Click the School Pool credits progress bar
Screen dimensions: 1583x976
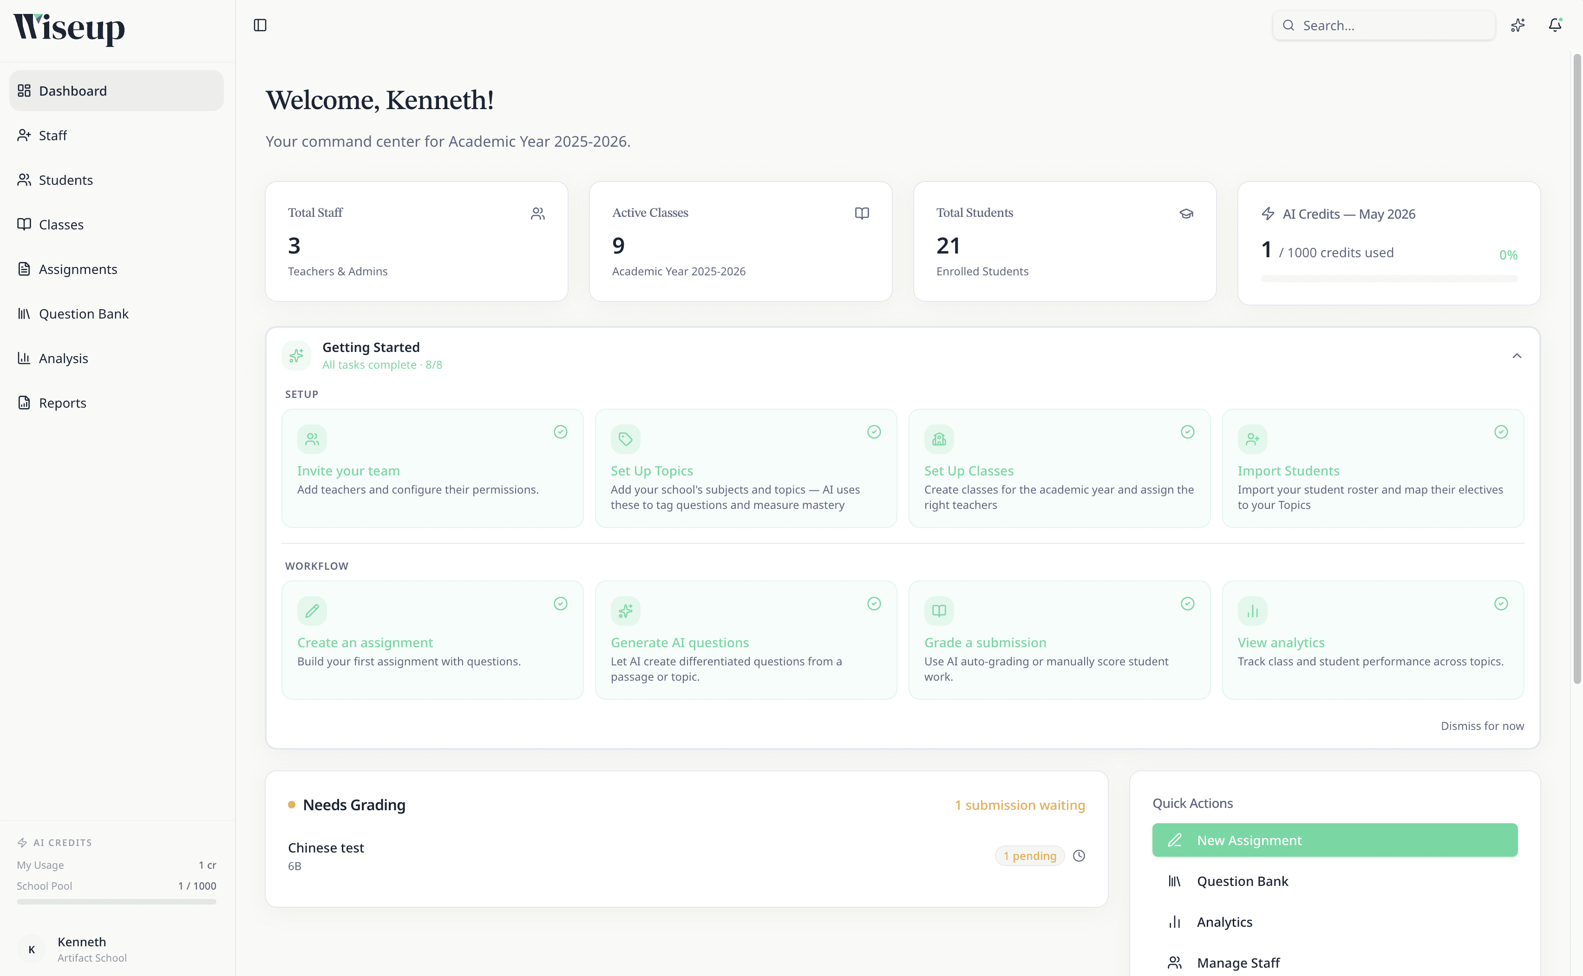click(116, 902)
